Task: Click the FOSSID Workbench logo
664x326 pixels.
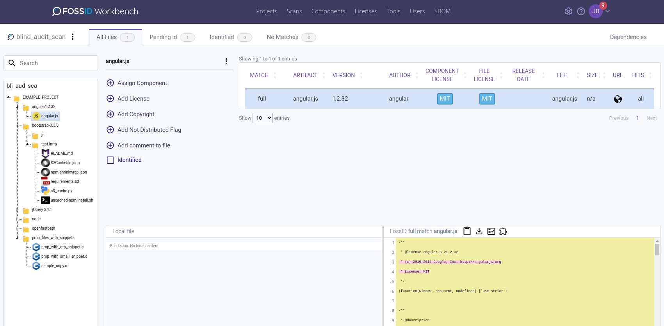Action: 95,11
